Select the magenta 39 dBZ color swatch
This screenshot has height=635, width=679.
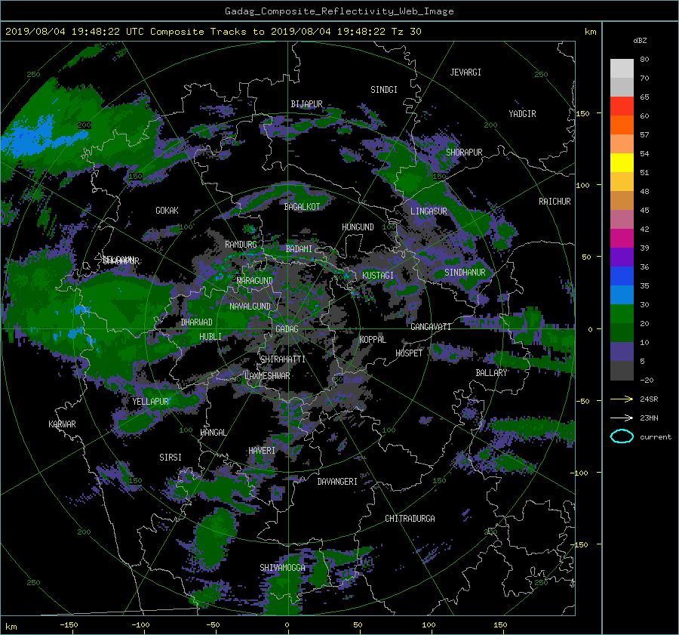(622, 239)
